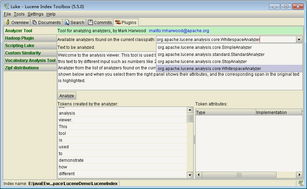Click the Search tab binoculars icon
The width and height of the screenshot is (307, 189).
coord(67,22)
